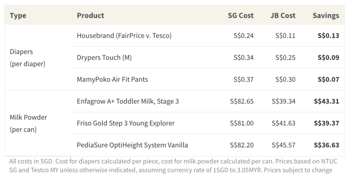Click PediaSure OptiHeight System Vanilla
The width and height of the screenshot is (349, 179).
[x=132, y=145]
